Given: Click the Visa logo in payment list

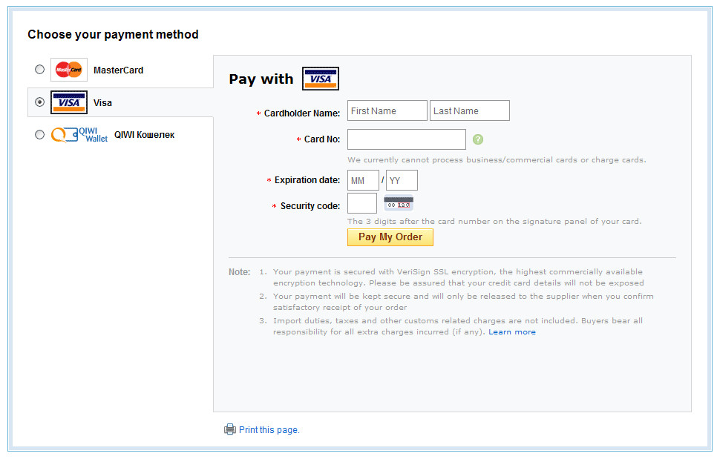Looking at the screenshot, I should [x=69, y=102].
